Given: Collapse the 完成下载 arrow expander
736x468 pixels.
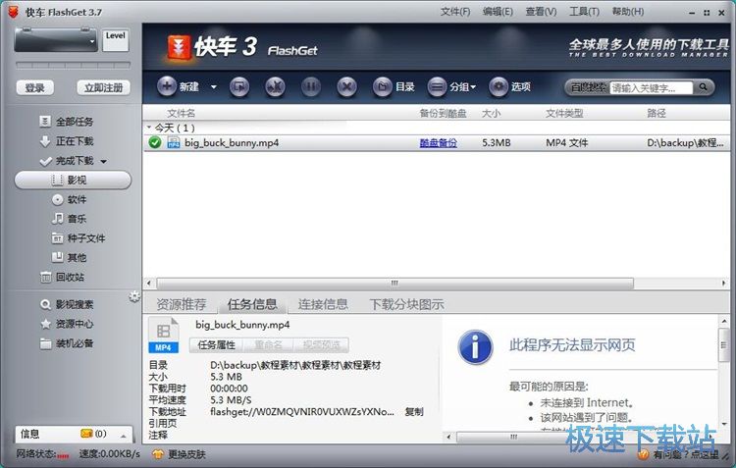Looking at the screenshot, I should coord(103,162).
